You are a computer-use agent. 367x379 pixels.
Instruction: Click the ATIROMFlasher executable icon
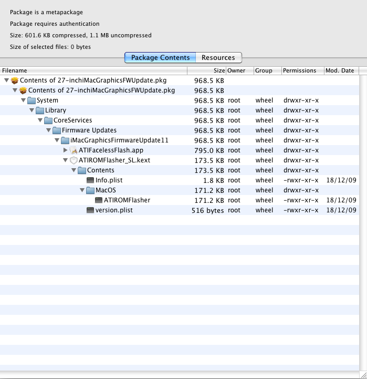[x=99, y=200]
